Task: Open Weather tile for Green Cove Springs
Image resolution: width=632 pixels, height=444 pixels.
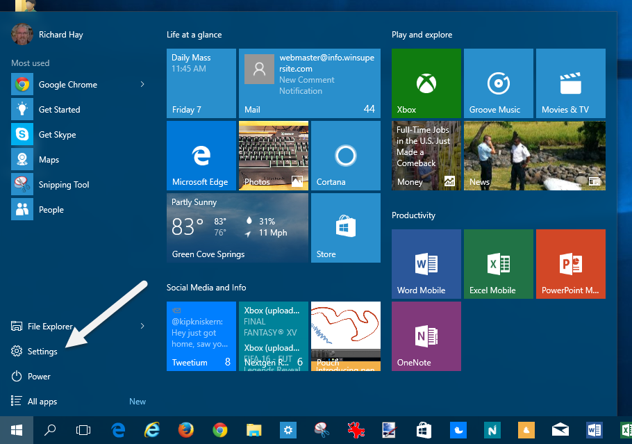Action: (x=238, y=228)
